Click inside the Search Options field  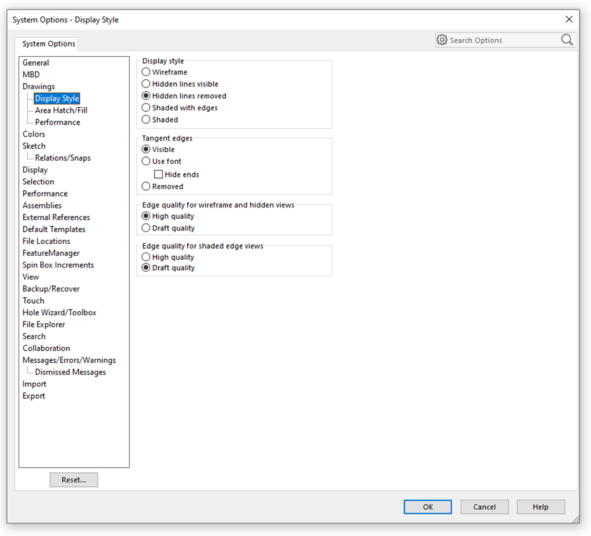tap(505, 40)
